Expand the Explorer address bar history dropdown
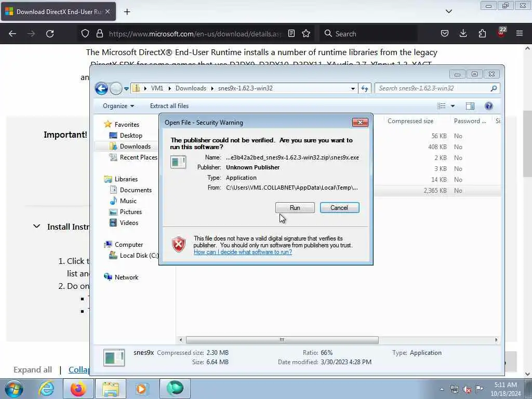Viewport: 532px width, 399px height. (353, 88)
